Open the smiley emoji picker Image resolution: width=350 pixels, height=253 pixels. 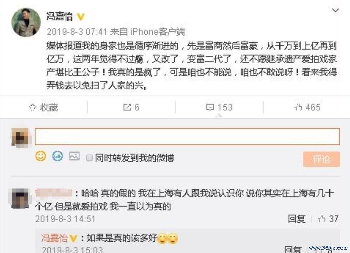41,156
